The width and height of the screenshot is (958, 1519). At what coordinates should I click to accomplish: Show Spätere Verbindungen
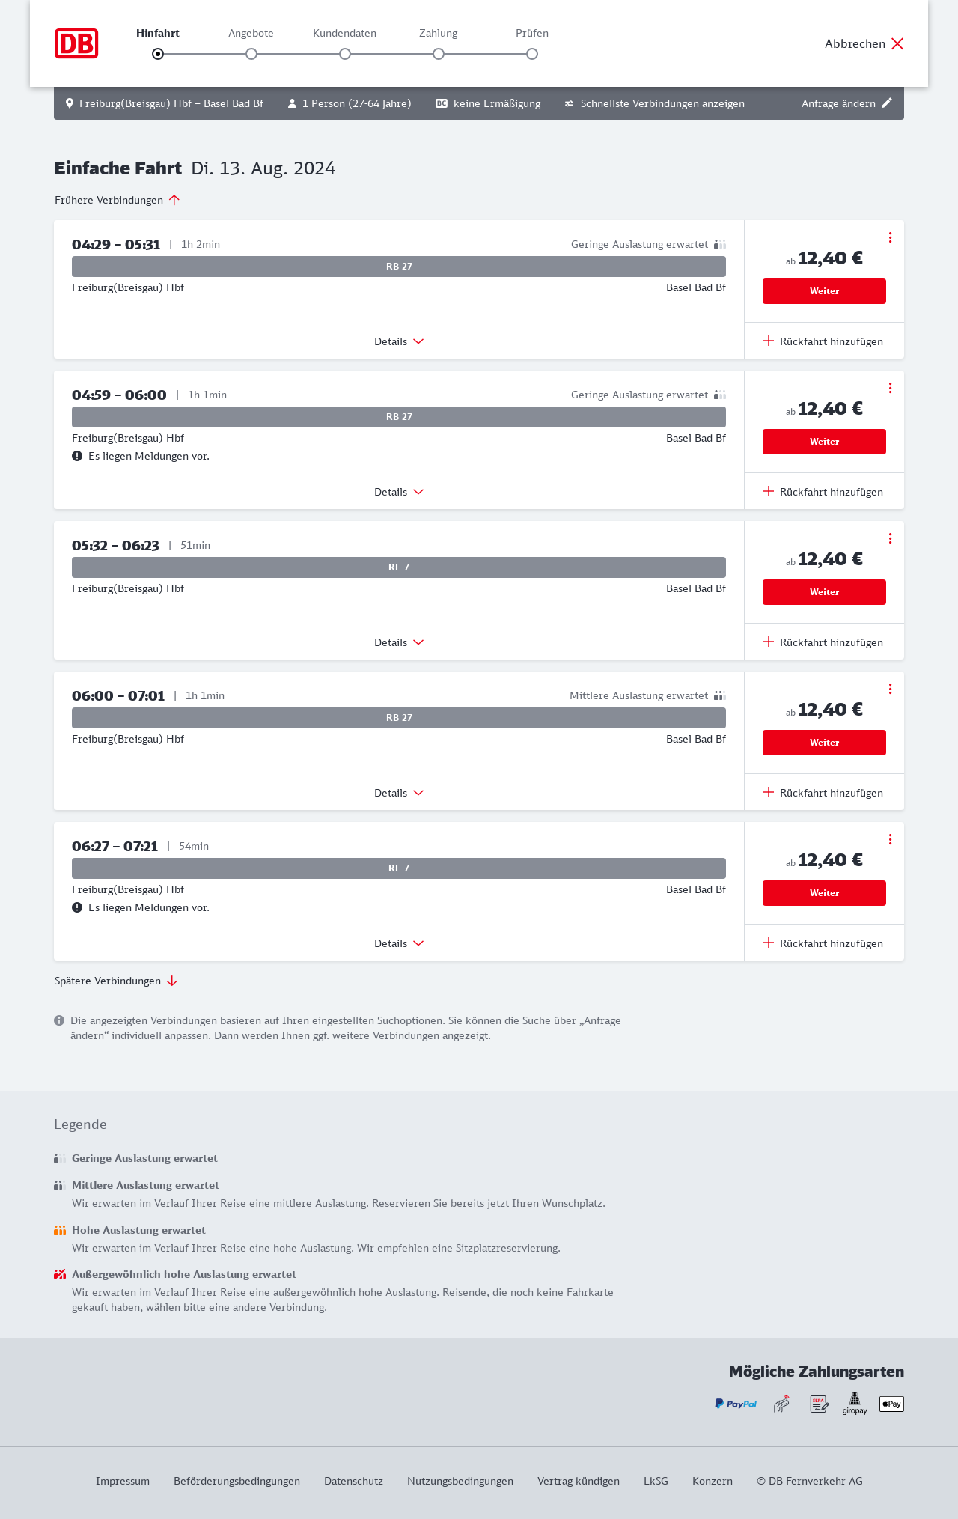click(x=116, y=981)
